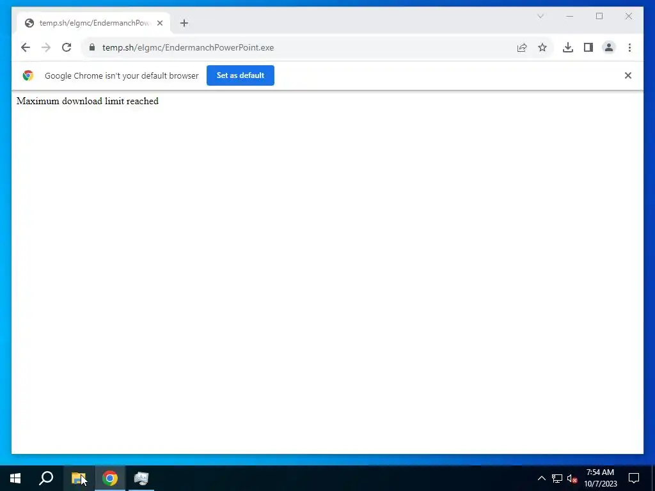
Task: Dismiss the default browser infobar
Action: click(x=628, y=75)
